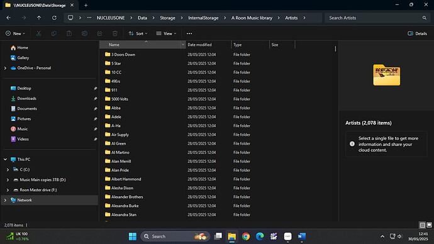Sort by Date modified column header
This screenshot has width=434, height=244.
pos(208,45)
